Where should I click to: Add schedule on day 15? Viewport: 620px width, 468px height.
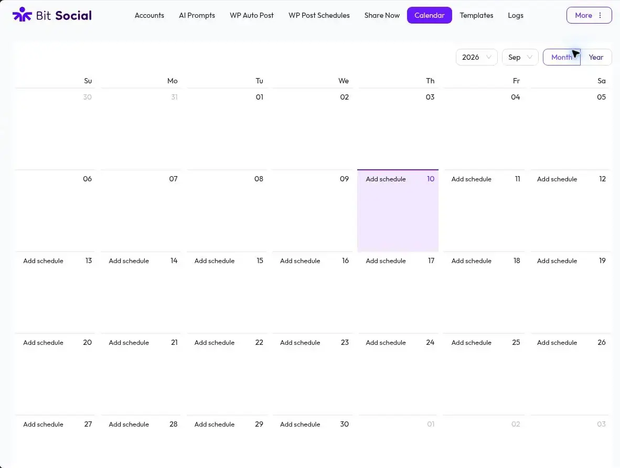[215, 260]
